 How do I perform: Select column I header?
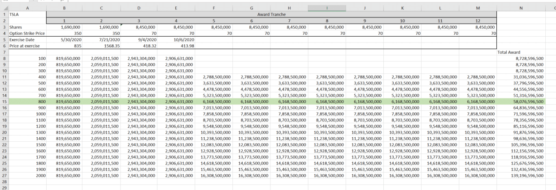pos(326,8)
